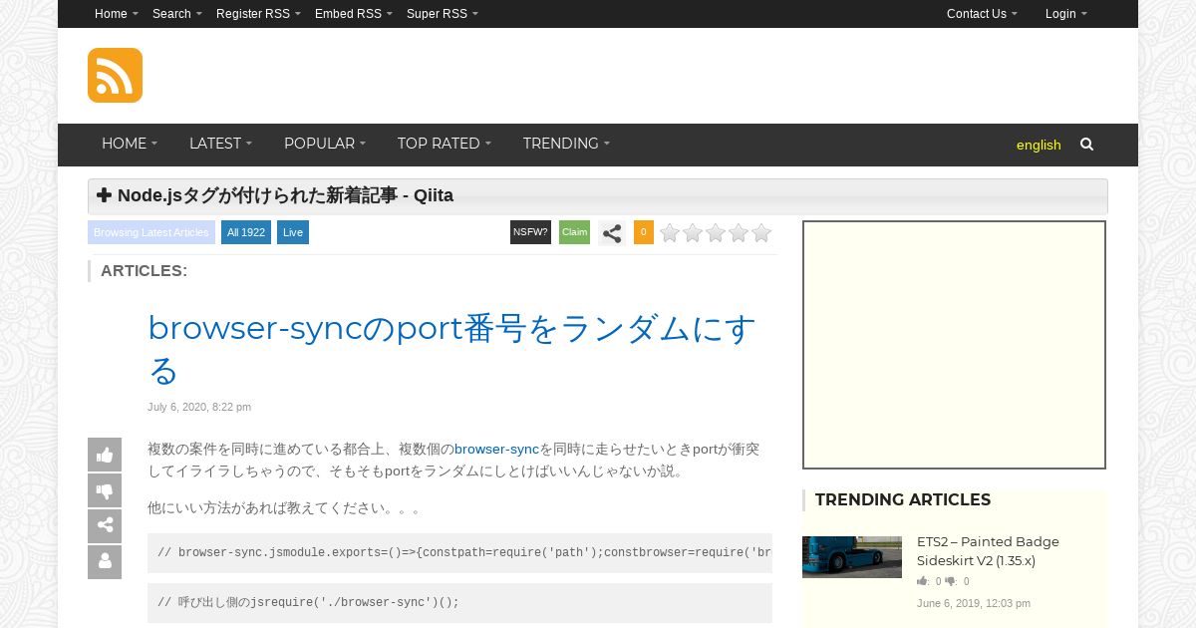Click the All 1922 button
Image resolution: width=1196 pixels, height=628 pixels.
pos(246,232)
